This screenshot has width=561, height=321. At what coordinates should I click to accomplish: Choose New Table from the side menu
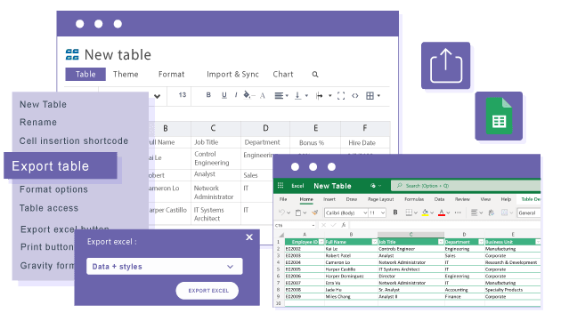click(x=43, y=104)
